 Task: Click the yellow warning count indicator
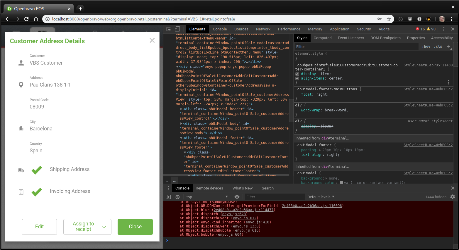(431, 29)
